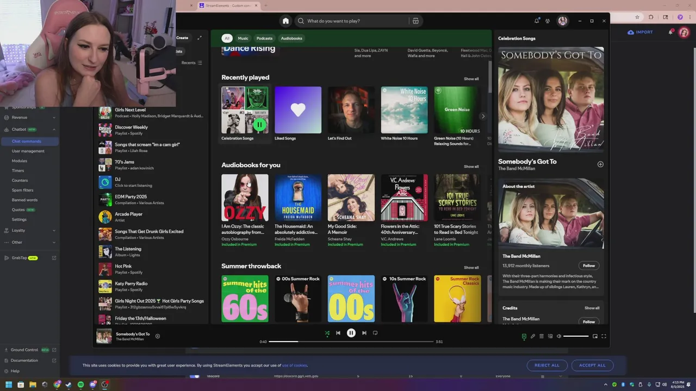Expand Your Library with the arrows icon

(200, 37)
